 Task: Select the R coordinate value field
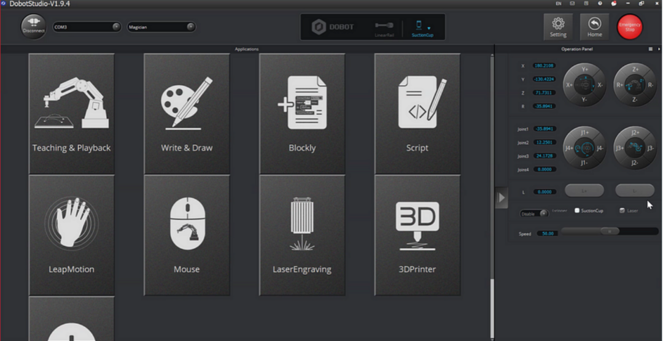click(544, 107)
